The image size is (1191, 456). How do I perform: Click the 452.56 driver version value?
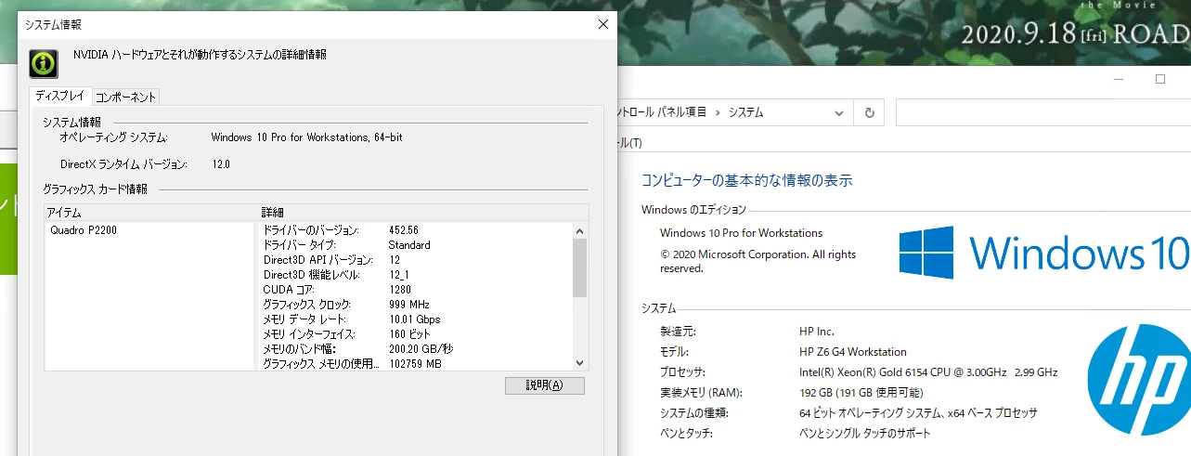pyautogui.click(x=404, y=230)
